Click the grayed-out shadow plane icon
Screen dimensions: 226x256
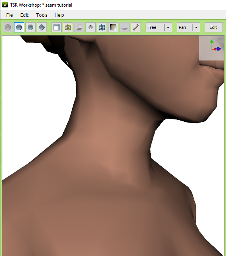79,27
